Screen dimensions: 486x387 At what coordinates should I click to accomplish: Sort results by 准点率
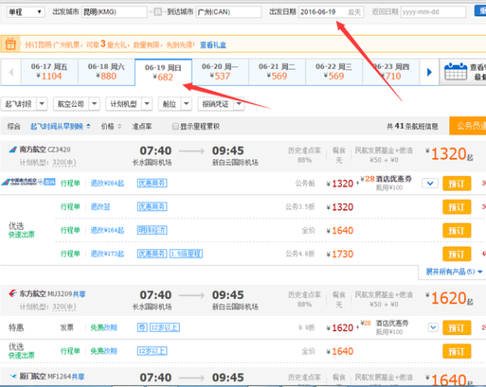click(142, 126)
